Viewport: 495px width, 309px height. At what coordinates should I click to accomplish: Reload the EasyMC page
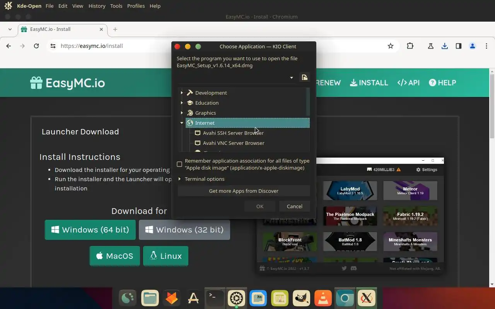36,46
